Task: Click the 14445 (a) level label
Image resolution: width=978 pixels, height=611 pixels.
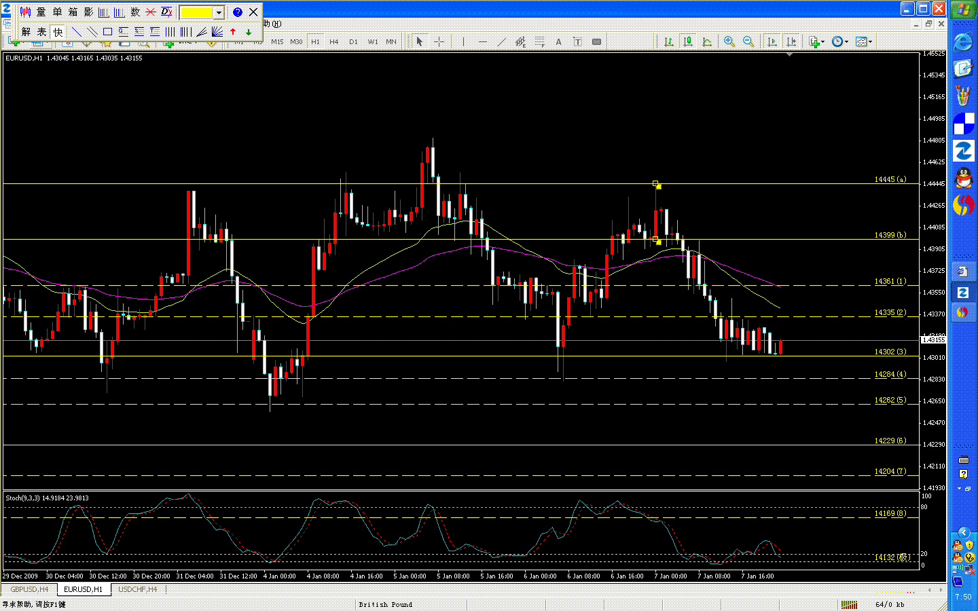Action: 890,180
